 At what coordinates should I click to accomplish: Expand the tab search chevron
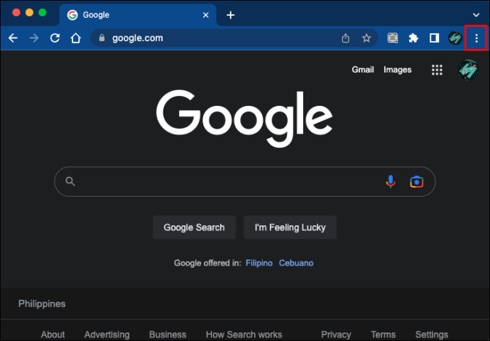(x=476, y=15)
